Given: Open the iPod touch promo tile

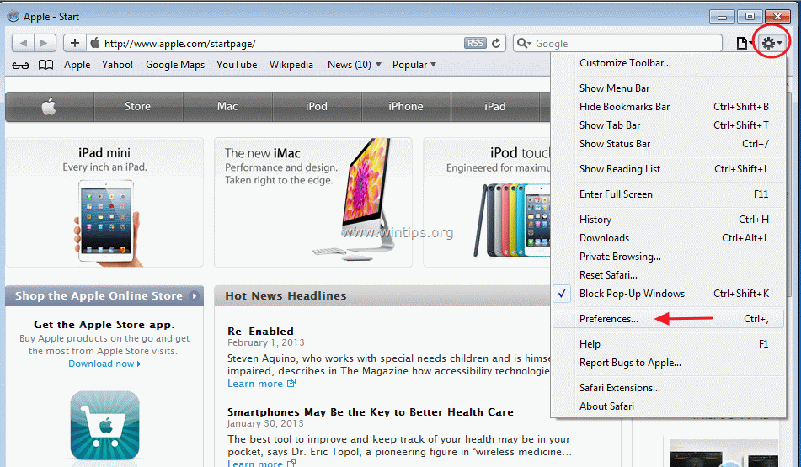Looking at the screenshot, I should point(487,202).
